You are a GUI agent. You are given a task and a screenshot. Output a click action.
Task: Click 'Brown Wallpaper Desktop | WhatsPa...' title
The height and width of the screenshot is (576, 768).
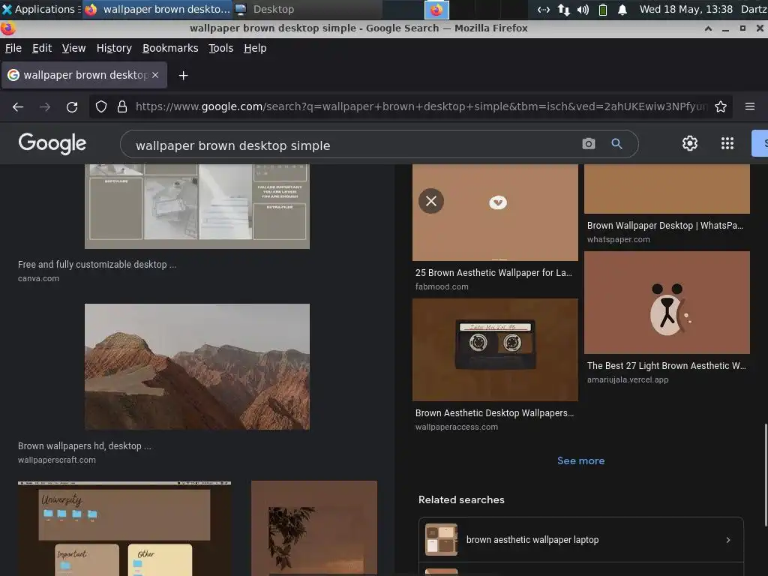[x=665, y=226]
